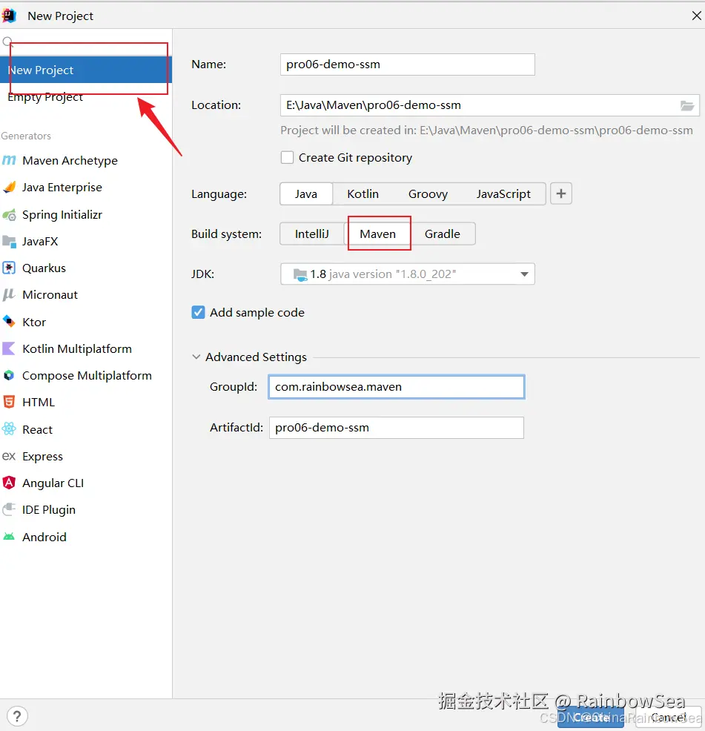Click the GroupId input field
This screenshot has height=731, width=705.
397,387
